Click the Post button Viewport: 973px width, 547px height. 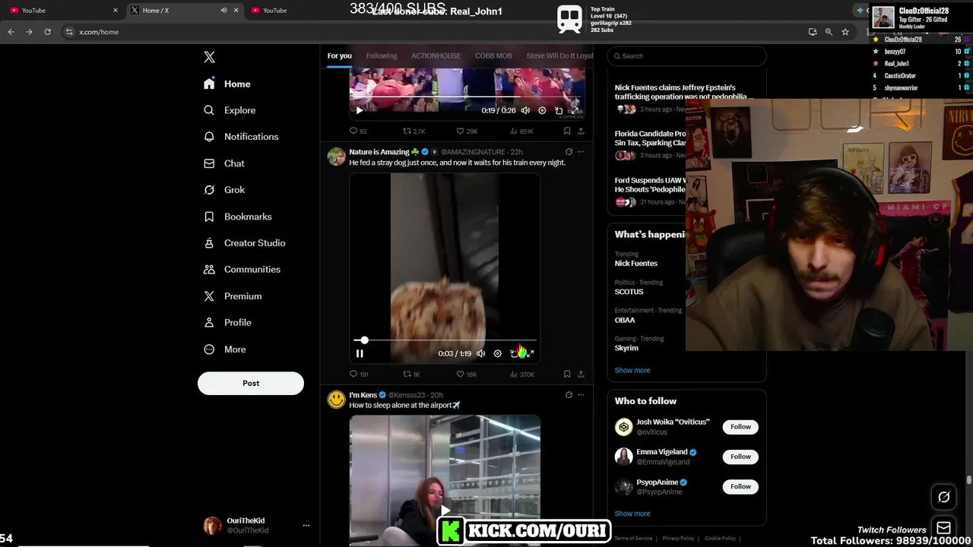point(251,383)
